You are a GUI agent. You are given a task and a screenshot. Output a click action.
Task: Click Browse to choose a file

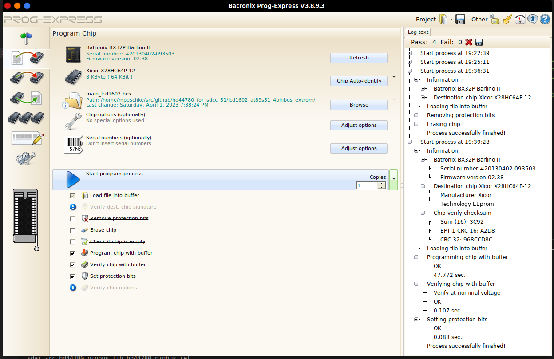[359, 105]
